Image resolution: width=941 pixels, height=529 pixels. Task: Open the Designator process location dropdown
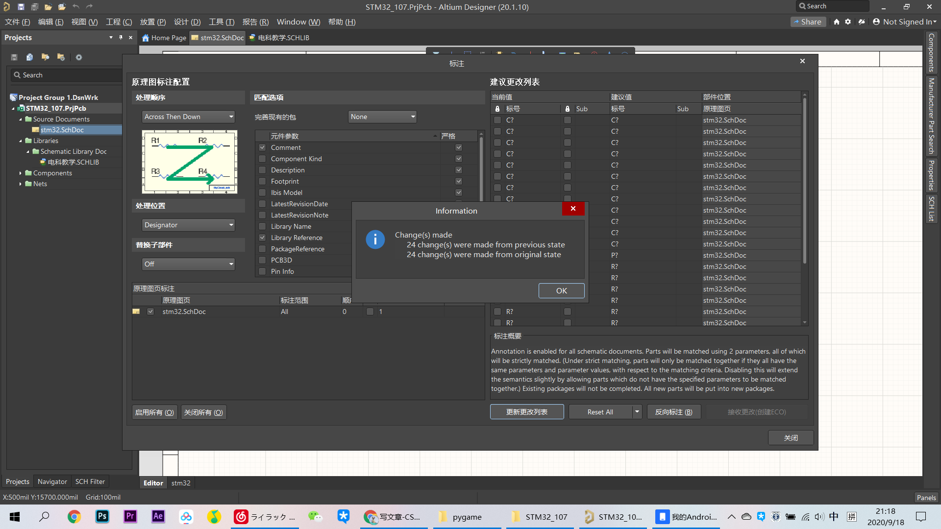coord(188,225)
